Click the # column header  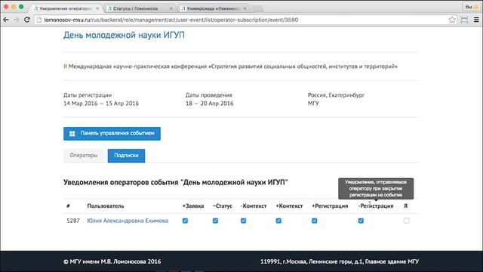tap(68, 206)
